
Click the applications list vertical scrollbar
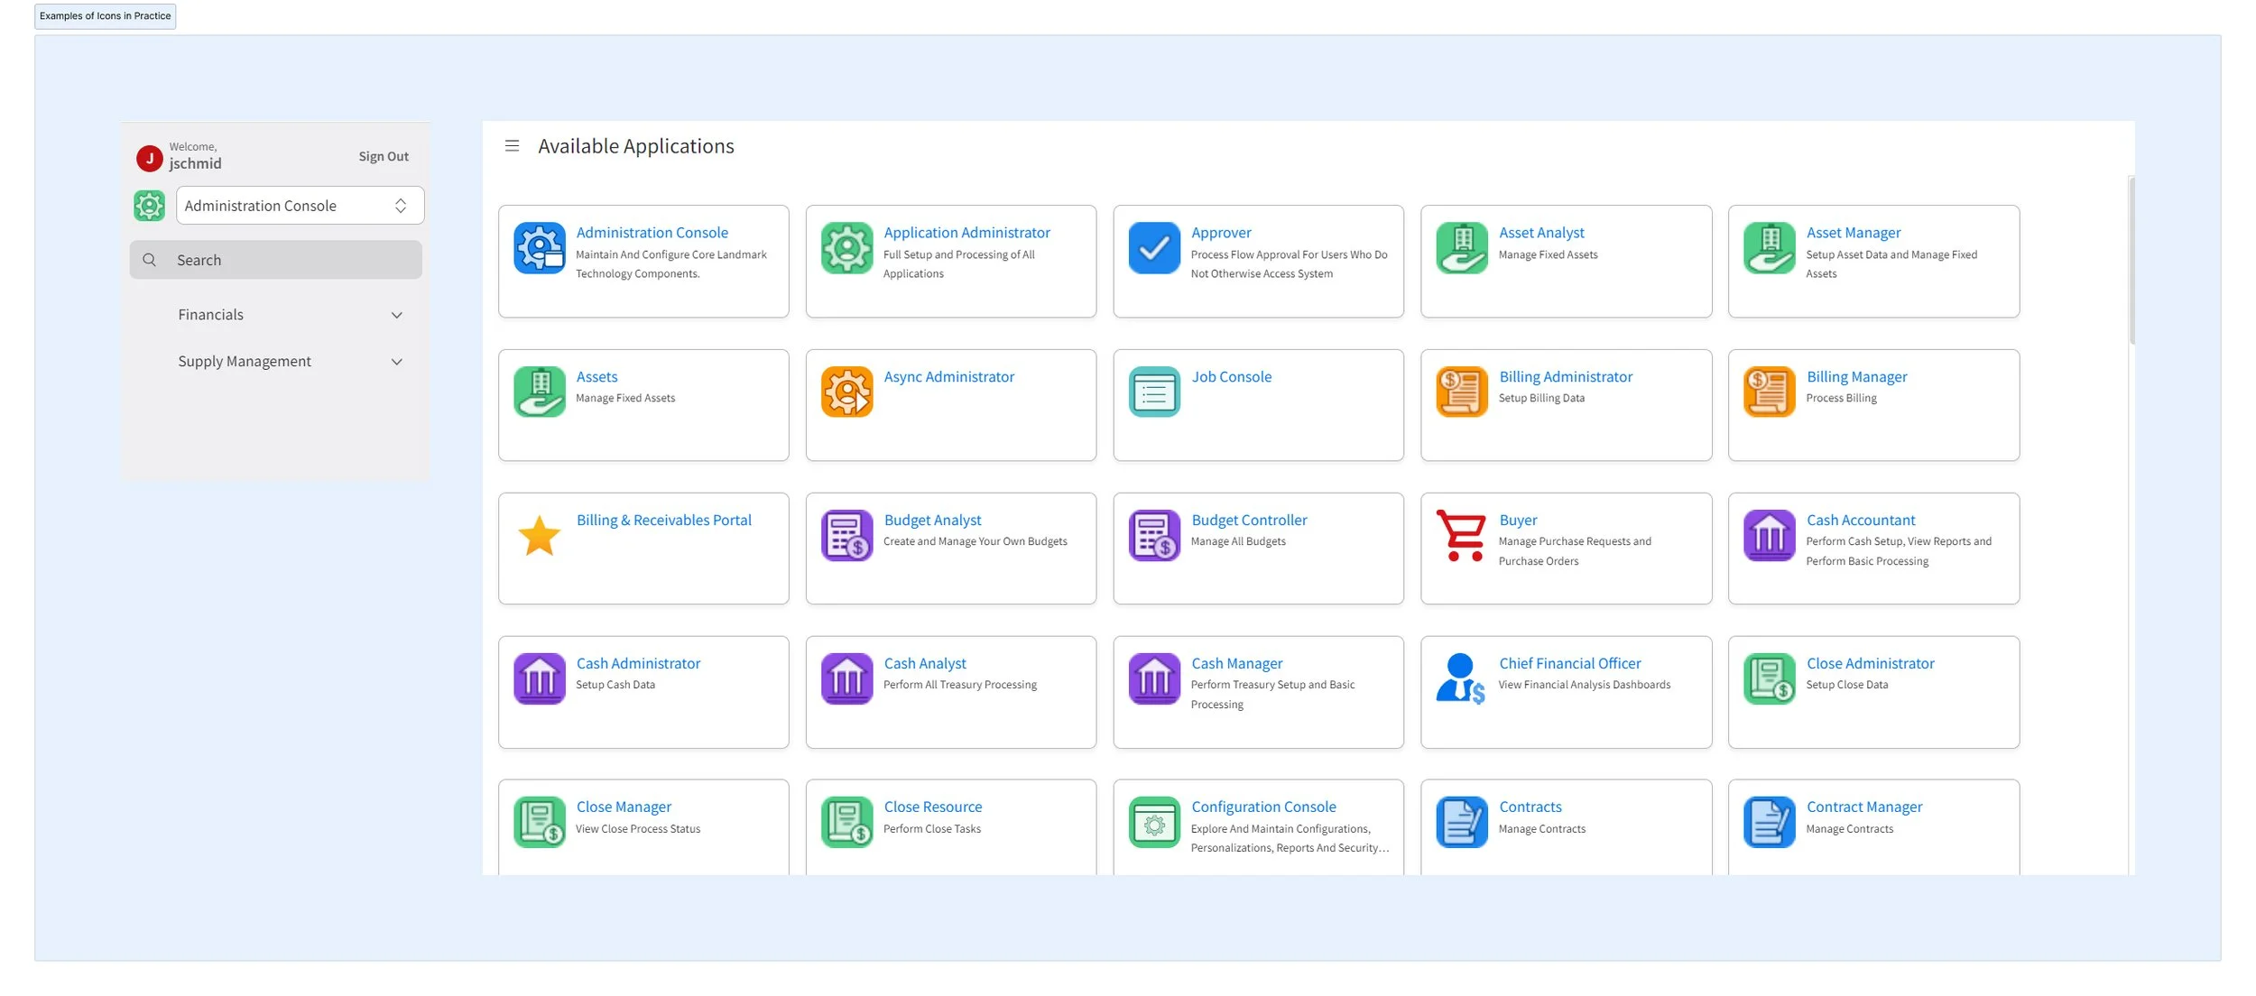tap(2131, 262)
